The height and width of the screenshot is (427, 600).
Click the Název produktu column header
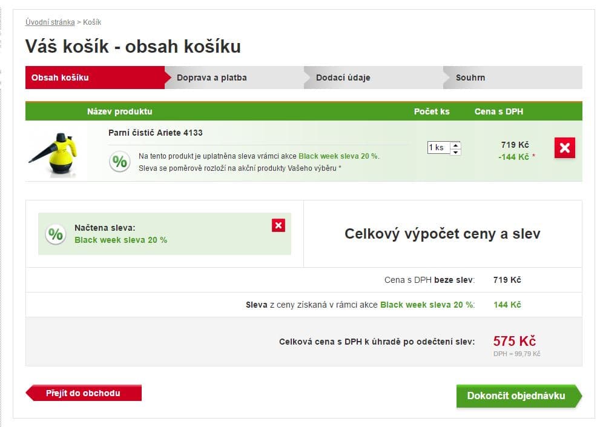[119, 111]
